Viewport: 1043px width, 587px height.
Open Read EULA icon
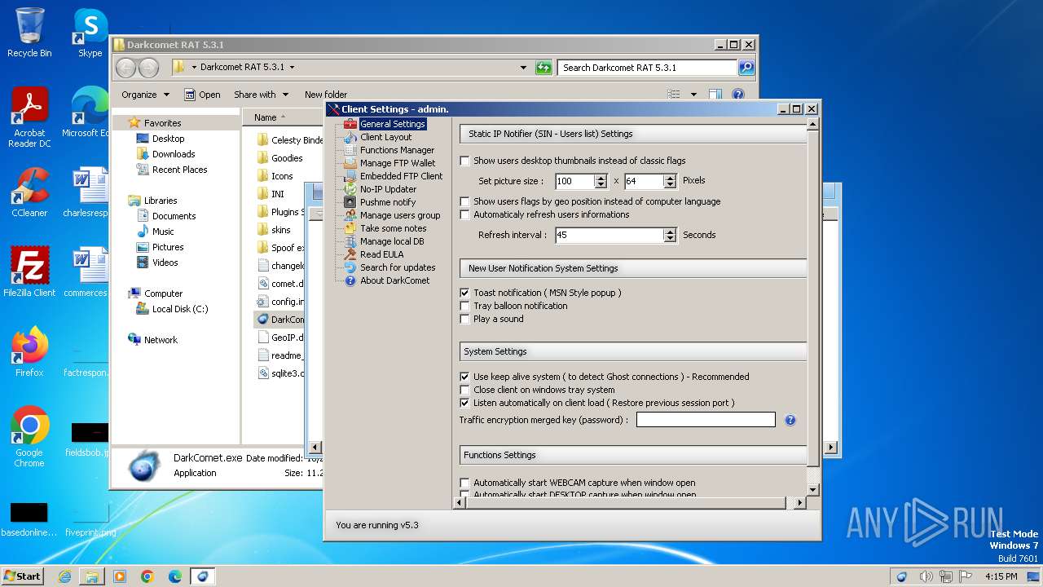[x=350, y=254]
